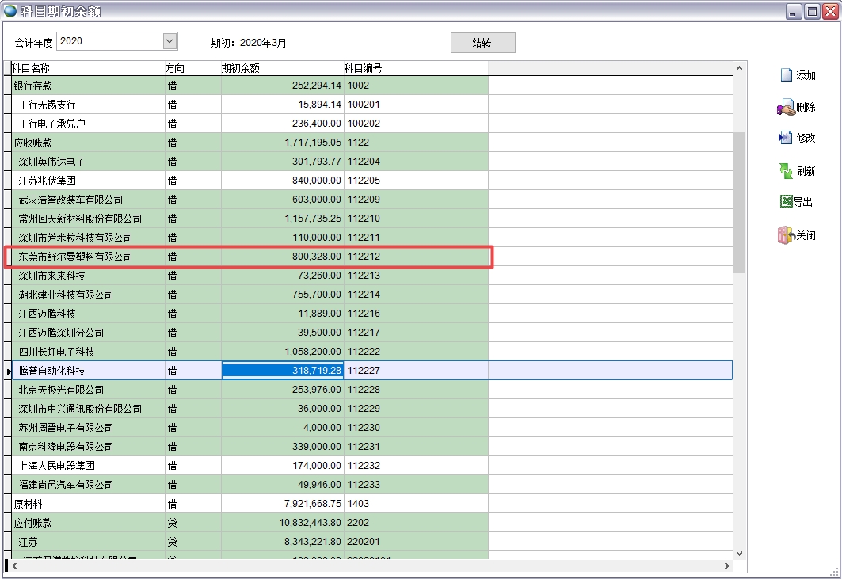
Task: Click the 删除 (Delete) icon
Action: coord(785,107)
